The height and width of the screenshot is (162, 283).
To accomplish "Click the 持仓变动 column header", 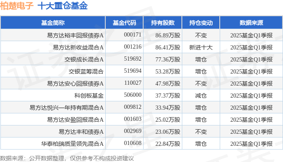I will (201, 23).
